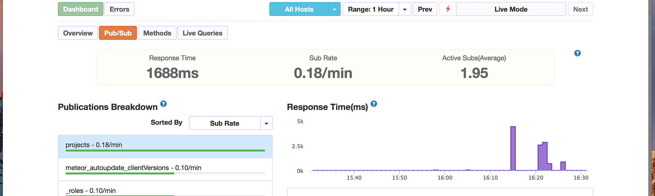Click the Response Time 1688ms value
655x196 pixels.
coord(172,73)
